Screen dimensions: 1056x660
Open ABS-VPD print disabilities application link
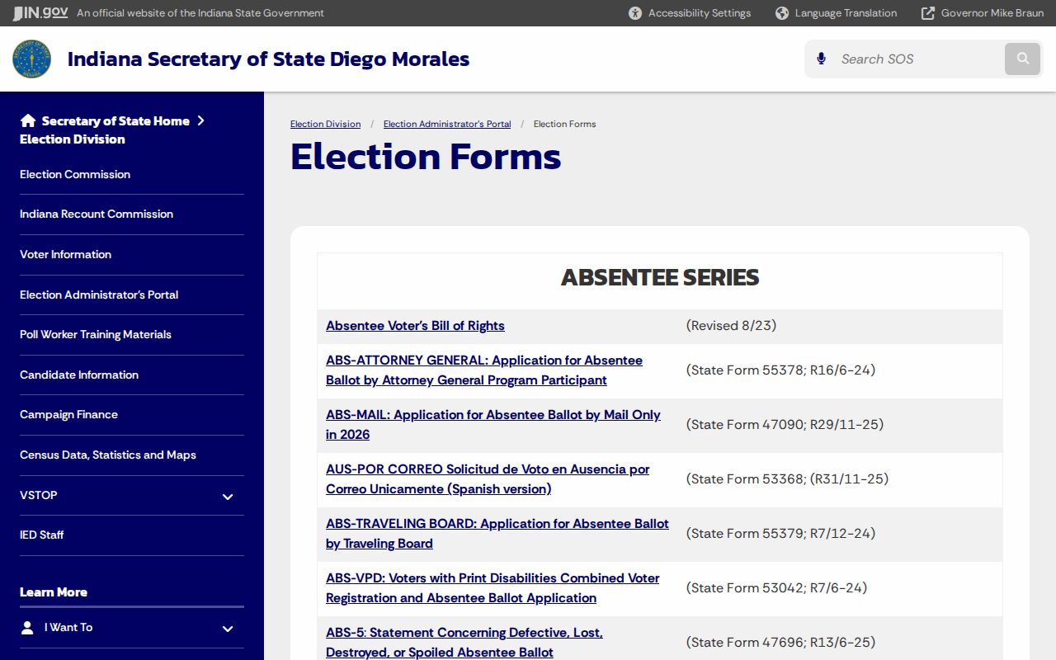coord(493,588)
